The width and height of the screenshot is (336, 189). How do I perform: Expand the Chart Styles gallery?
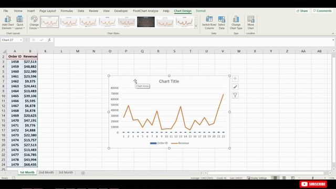point(196,26)
